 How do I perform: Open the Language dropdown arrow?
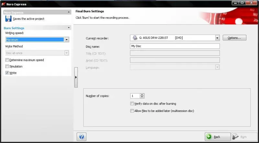click(217, 67)
